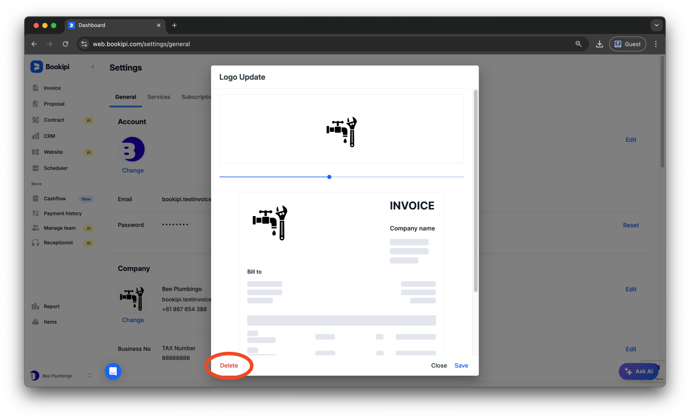
Task: Open the Items sidebar icon
Action: pyautogui.click(x=35, y=322)
